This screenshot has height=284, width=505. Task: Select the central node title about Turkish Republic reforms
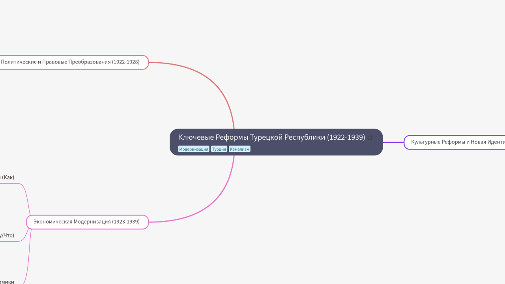click(x=271, y=137)
